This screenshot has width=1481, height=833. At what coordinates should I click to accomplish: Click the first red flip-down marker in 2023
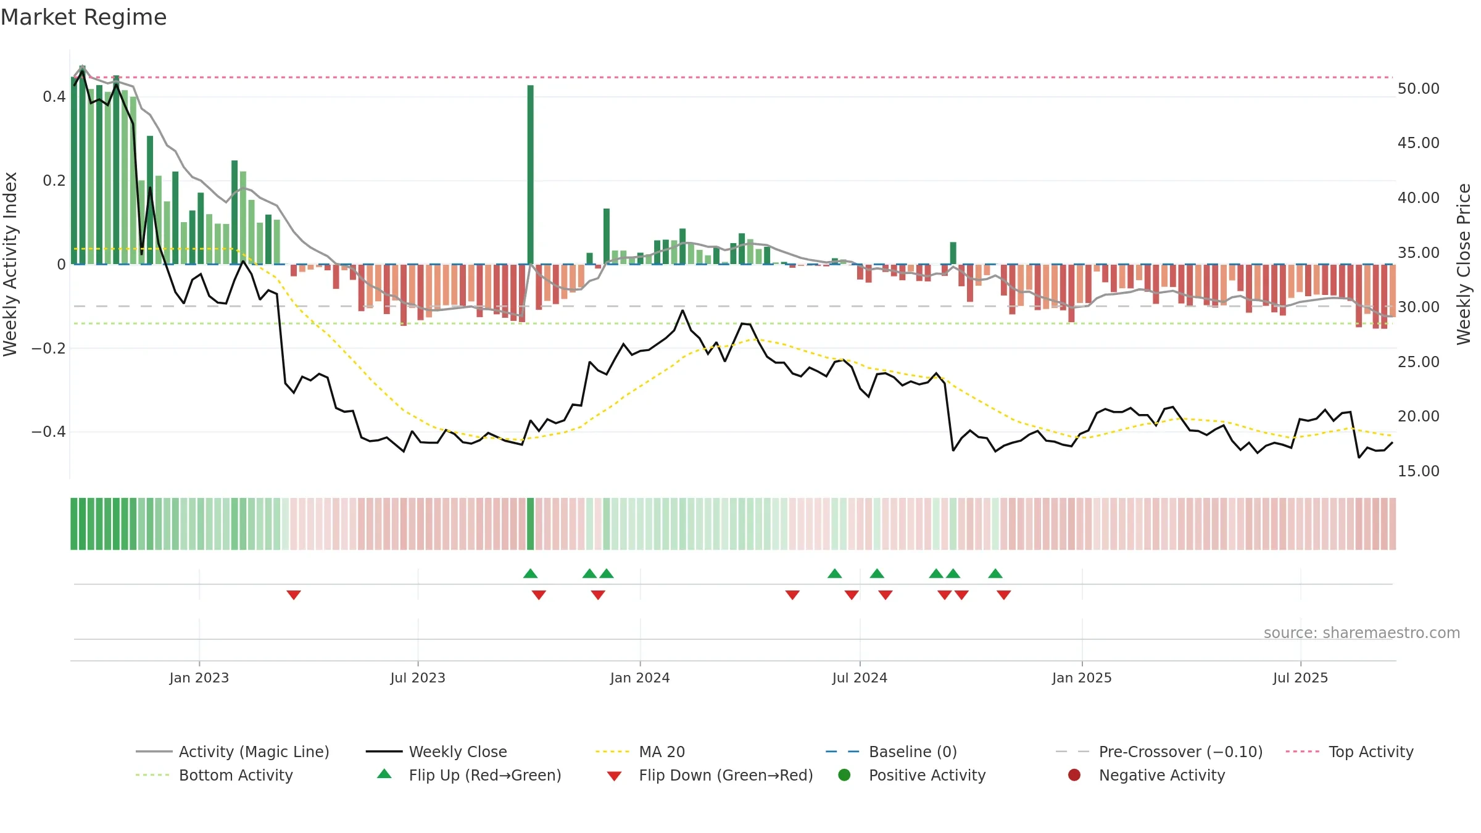pos(294,595)
